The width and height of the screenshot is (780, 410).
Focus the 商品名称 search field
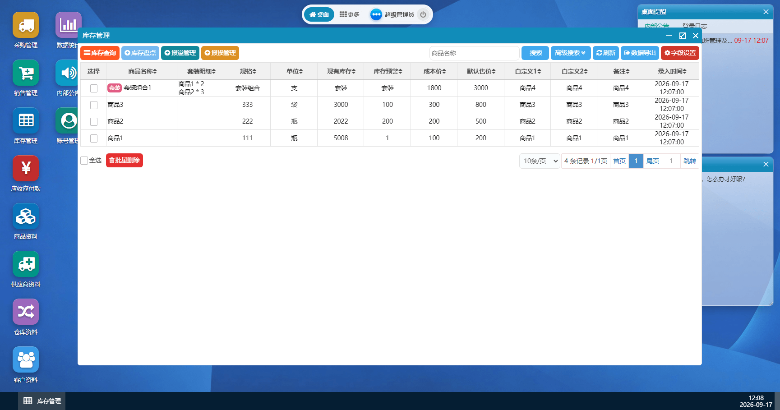(x=474, y=53)
